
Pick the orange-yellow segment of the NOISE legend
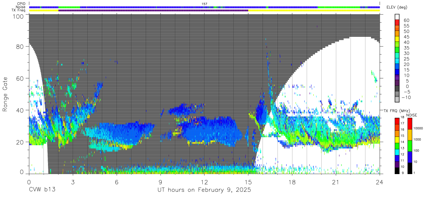410,135
